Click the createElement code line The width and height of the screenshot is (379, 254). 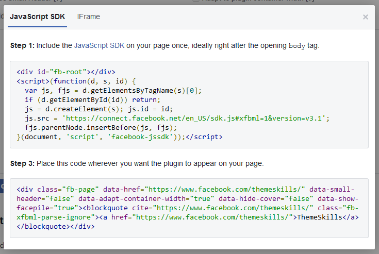pos(98,109)
